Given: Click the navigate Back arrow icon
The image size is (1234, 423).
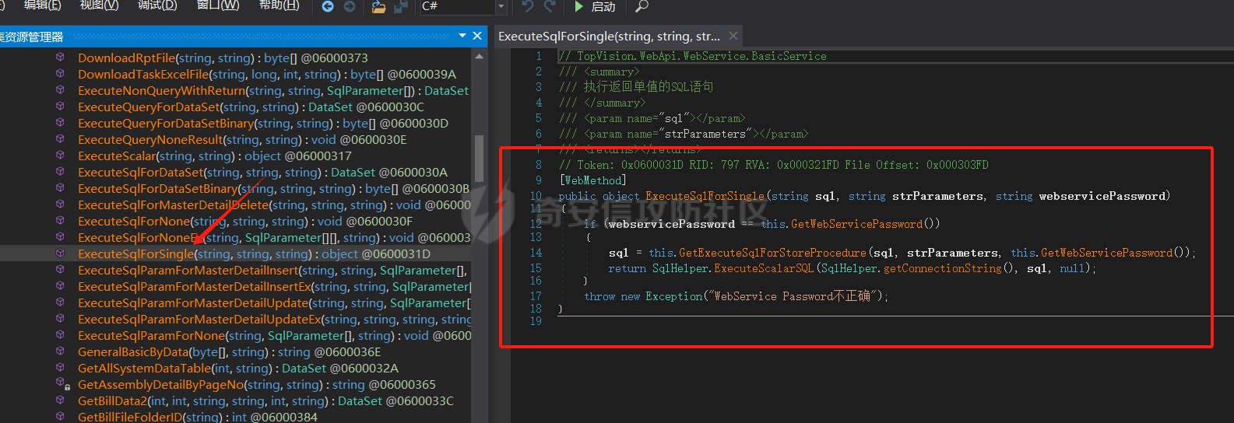Looking at the screenshot, I should click(x=328, y=7).
